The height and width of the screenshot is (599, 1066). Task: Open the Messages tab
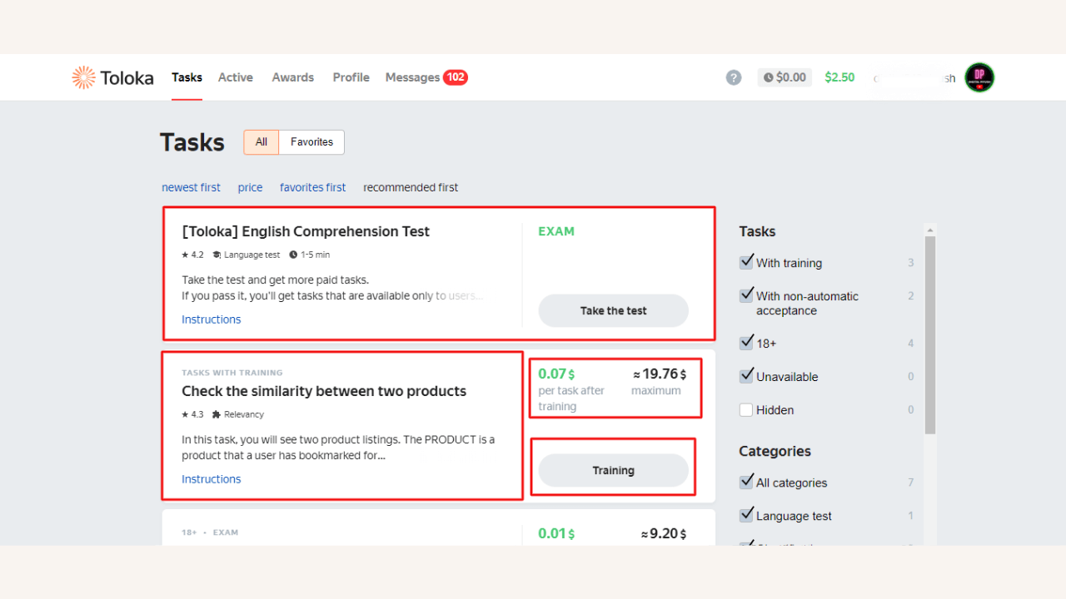(x=412, y=77)
